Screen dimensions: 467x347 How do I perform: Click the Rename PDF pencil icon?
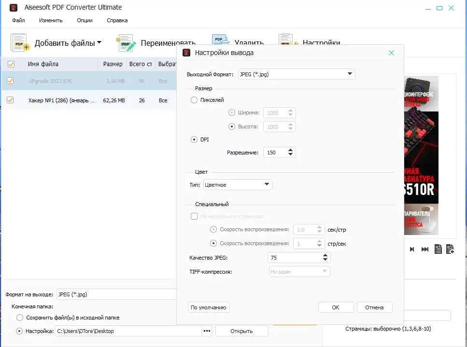click(x=126, y=43)
